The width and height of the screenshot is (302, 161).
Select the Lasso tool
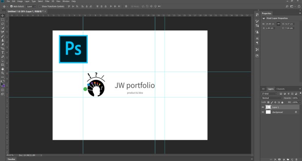click(3, 24)
